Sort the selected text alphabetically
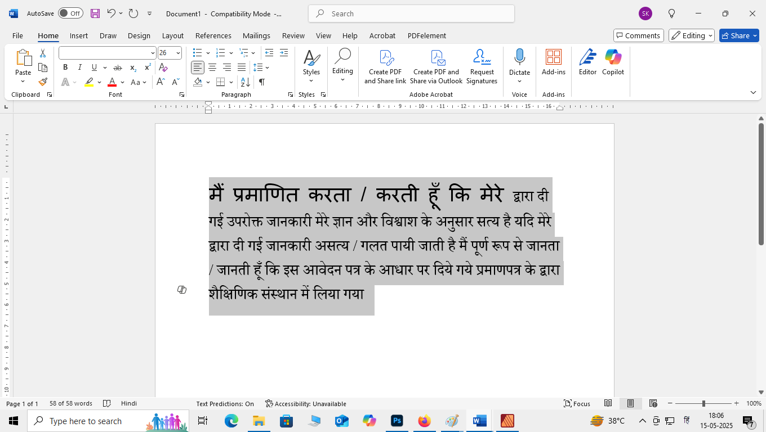766x432 pixels. [246, 82]
